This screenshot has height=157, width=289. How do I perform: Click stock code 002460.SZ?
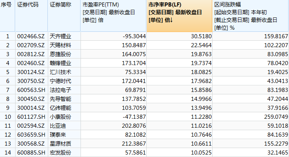[31, 63]
